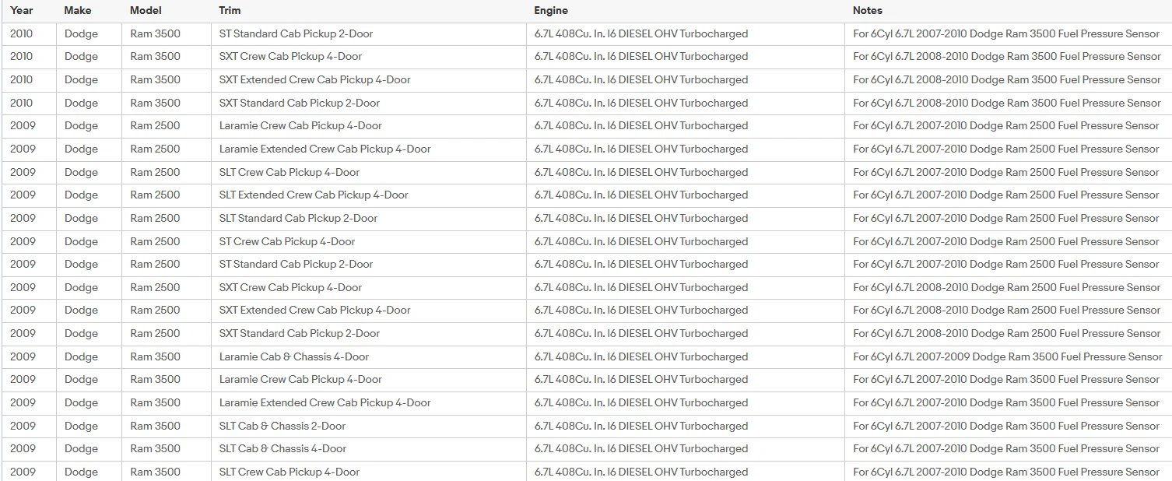This screenshot has height=481, width=1172.
Task: Click the Notes column header
Action: pyautogui.click(x=868, y=11)
